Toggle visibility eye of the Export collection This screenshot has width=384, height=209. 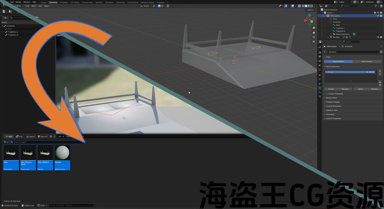pyautogui.click(x=378, y=13)
